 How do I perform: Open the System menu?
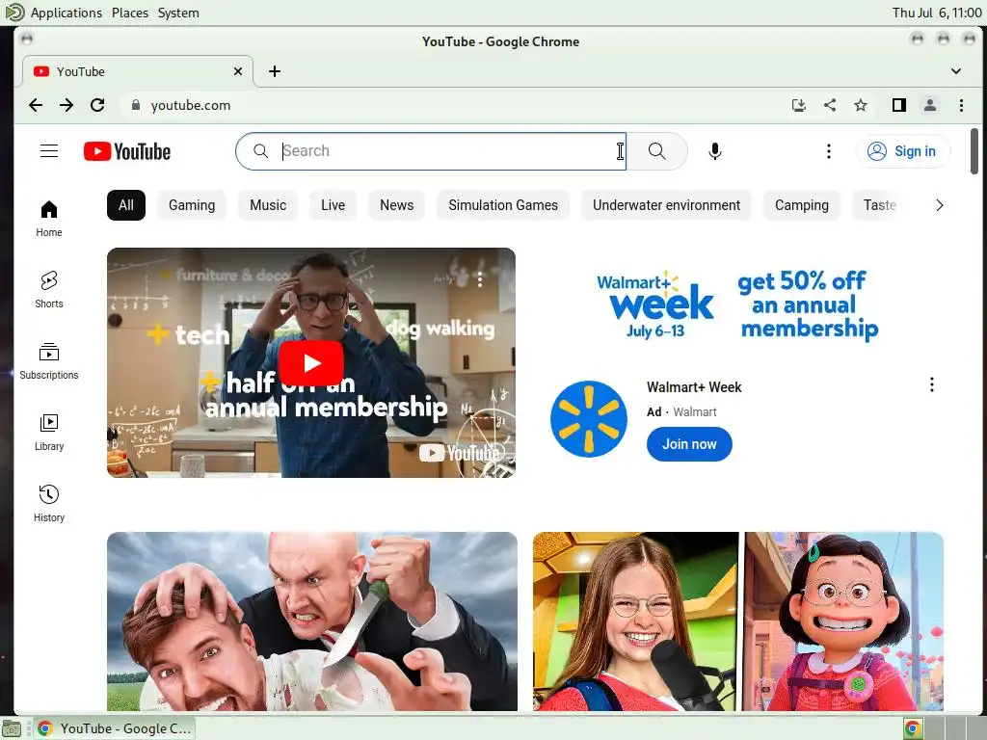click(178, 13)
